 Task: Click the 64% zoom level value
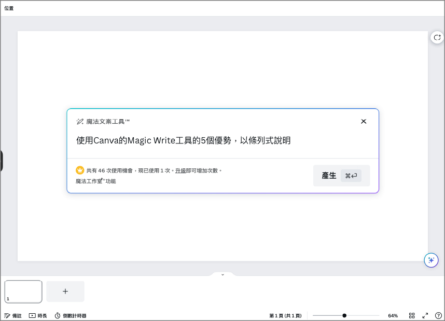393,316
